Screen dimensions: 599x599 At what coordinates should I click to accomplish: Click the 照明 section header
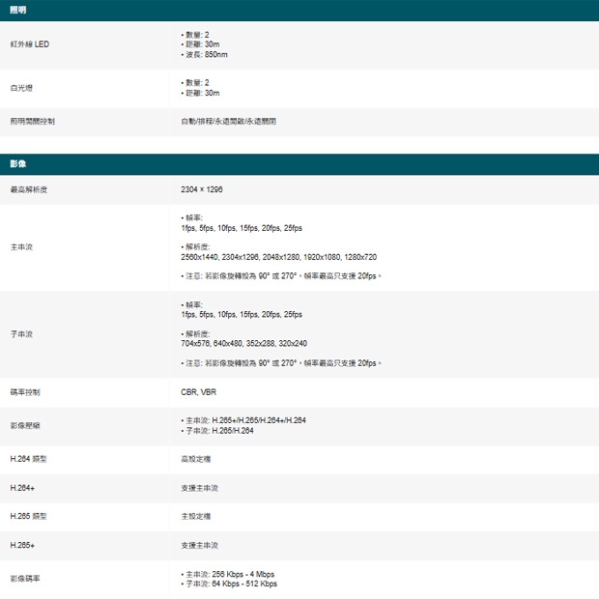click(x=16, y=9)
